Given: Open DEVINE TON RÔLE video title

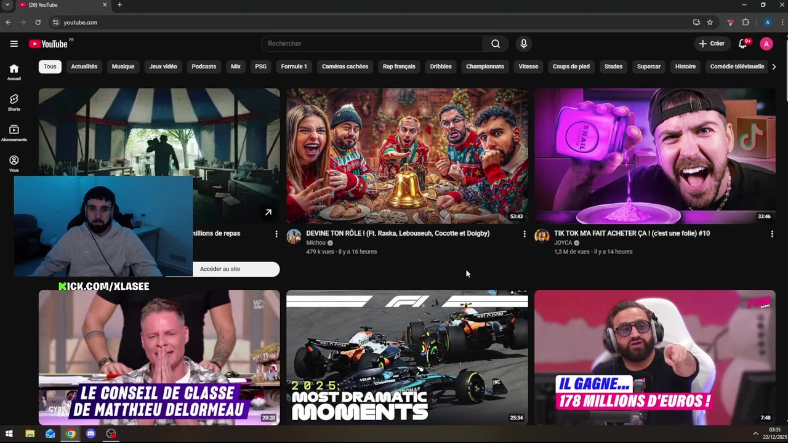Looking at the screenshot, I should (x=398, y=233).
